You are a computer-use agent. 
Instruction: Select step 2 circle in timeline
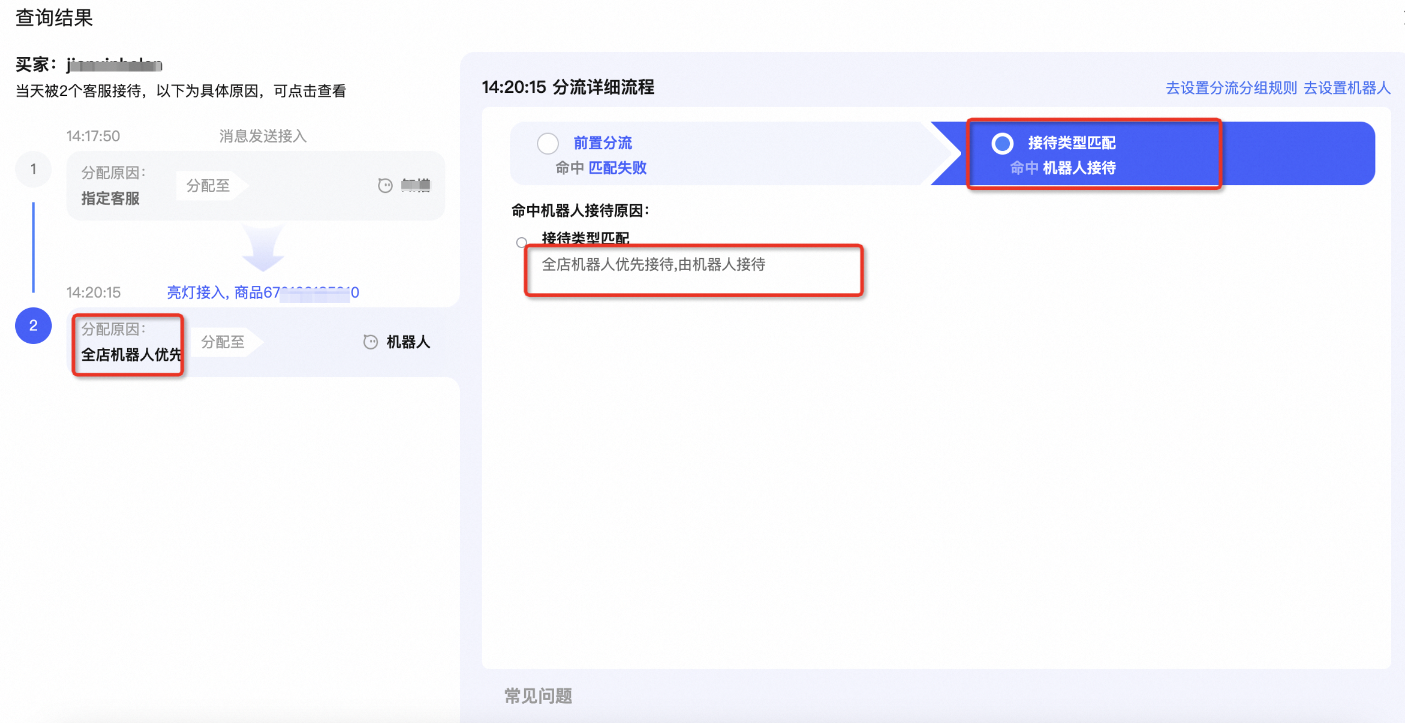[33, 325]
